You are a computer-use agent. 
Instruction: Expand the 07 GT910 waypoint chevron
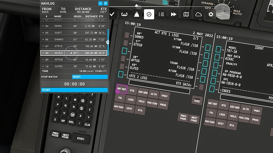[x=43, y=46]
